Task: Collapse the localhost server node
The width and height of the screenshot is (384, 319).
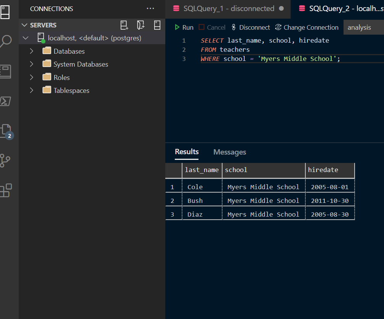Action: point(26,38)
